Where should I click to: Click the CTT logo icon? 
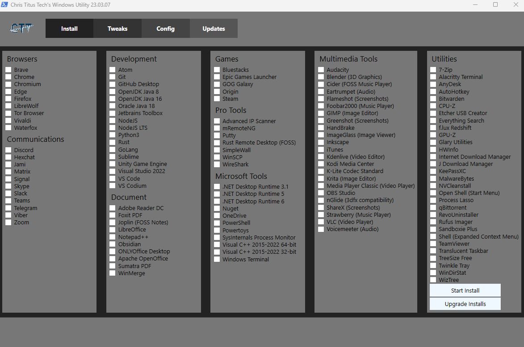tap(21, 29)
